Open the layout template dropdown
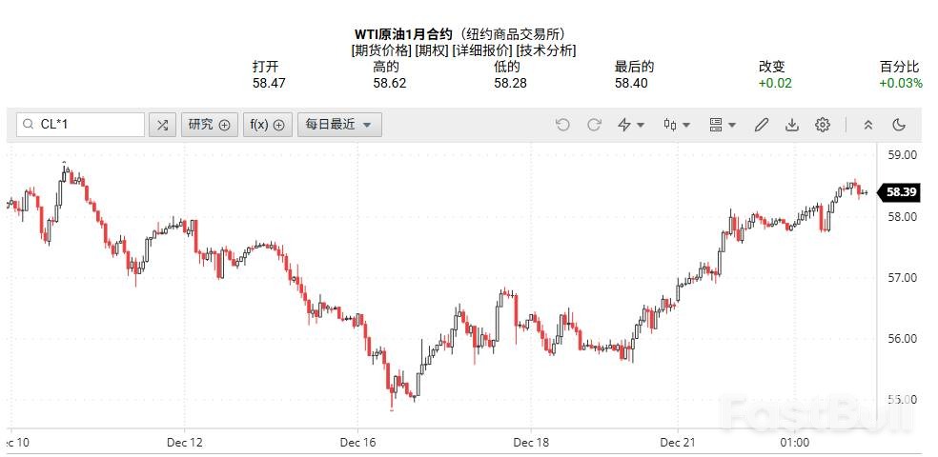Image resolution: width=938 pixels, height=457 pixels. click(723, 125)
